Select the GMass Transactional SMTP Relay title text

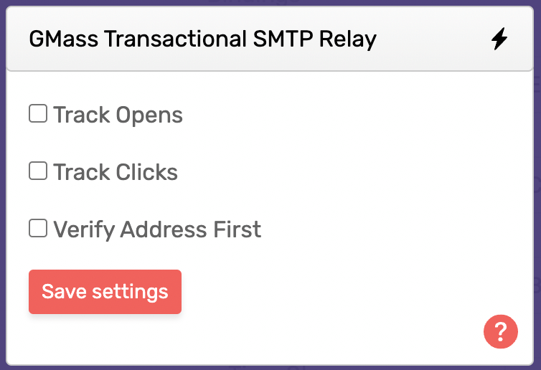[203, 39]
